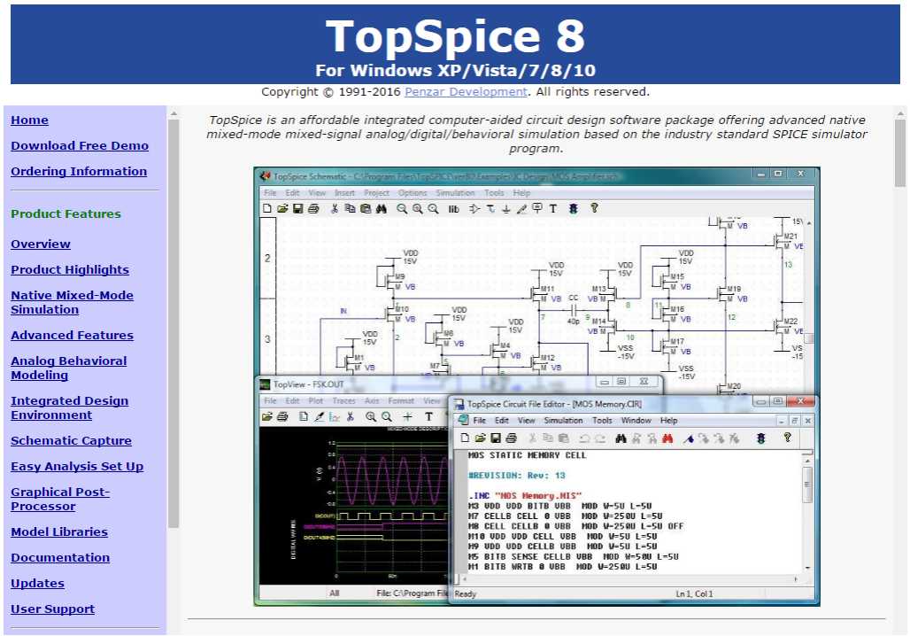Open Tools menu in Circuit File Editor

click(602, 421)
